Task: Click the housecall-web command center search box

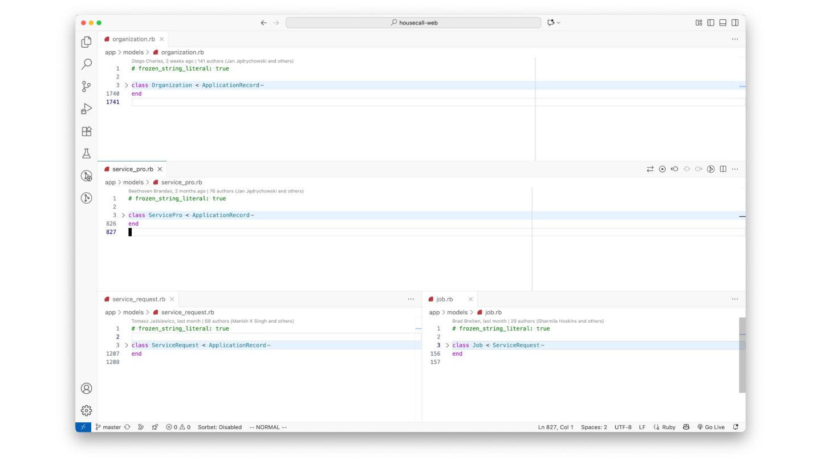Action: 413,23
